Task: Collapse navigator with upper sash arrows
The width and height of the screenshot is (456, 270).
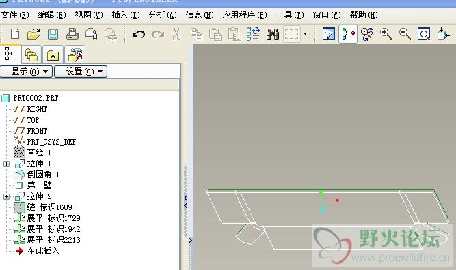Action: click(185, 202)
